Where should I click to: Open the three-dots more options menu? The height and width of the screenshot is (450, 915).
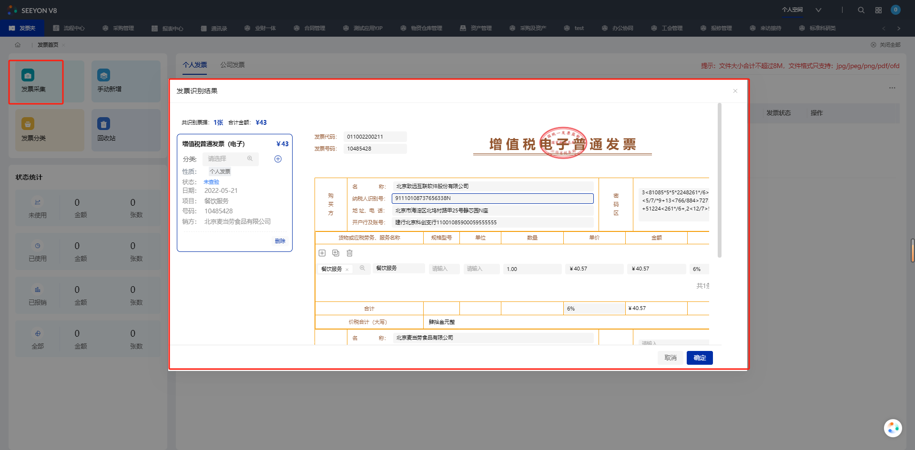[x=892, y=88]
